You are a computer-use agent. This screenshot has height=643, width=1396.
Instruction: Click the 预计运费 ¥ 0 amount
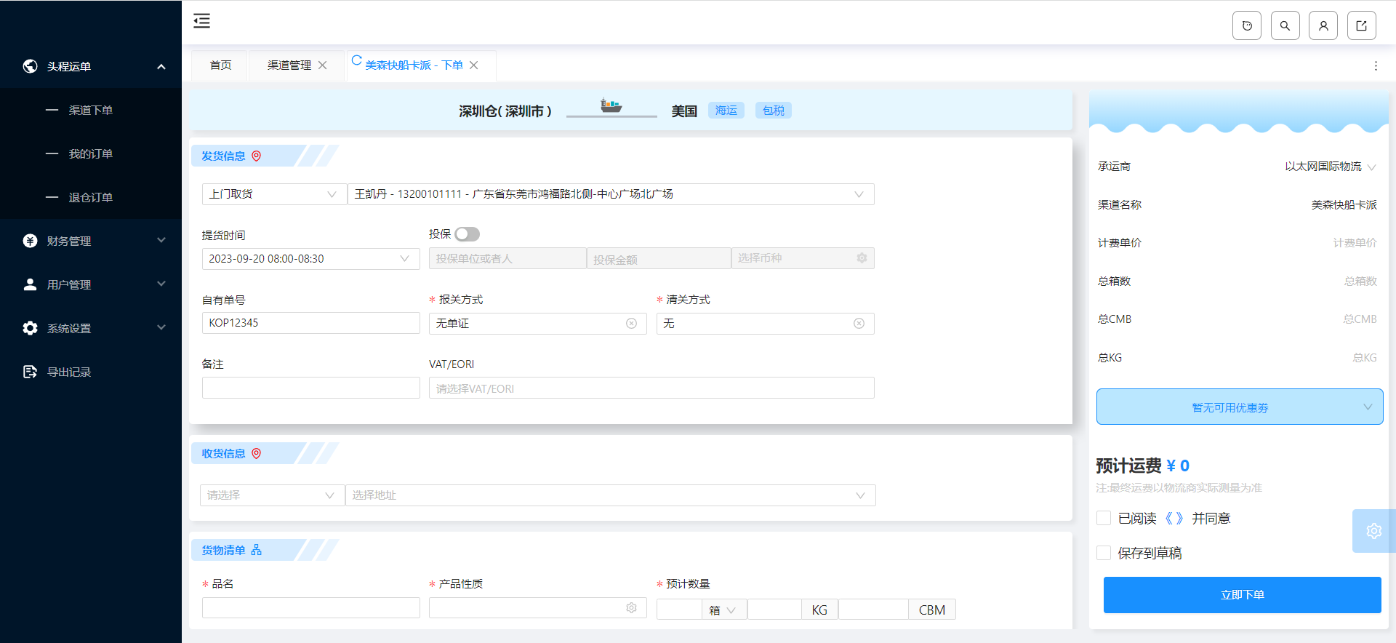pos(1178,466)
